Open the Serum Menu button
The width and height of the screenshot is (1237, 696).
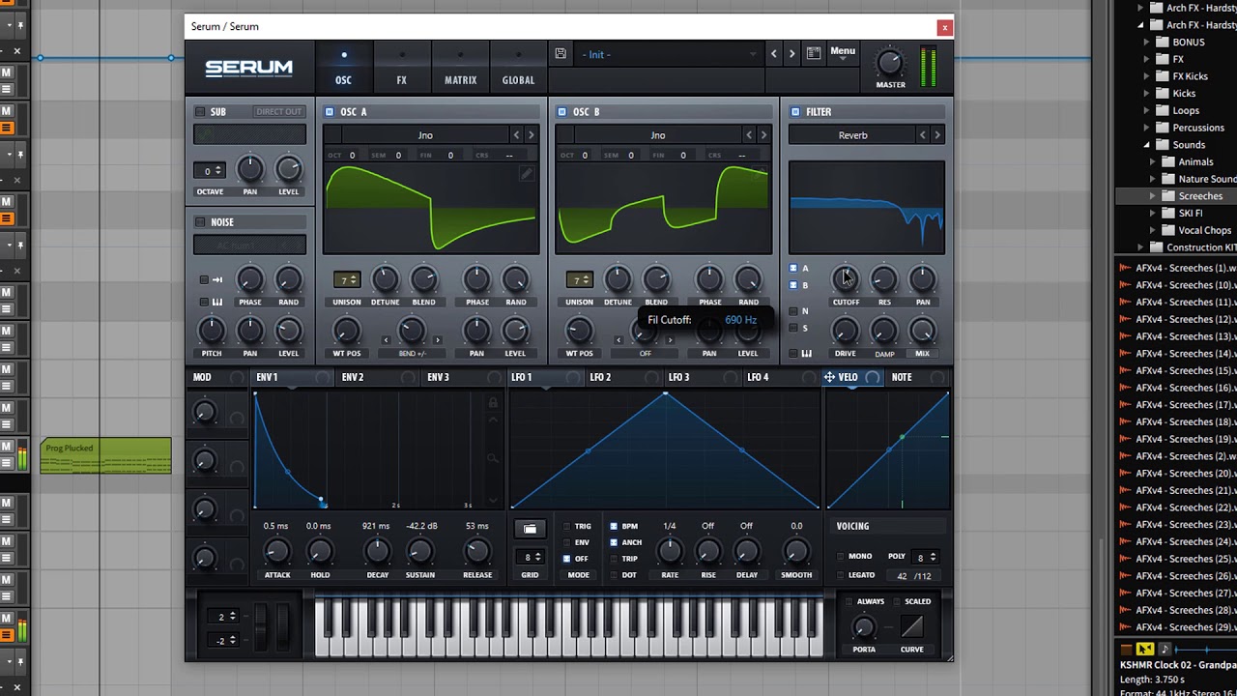click(843, 52)
